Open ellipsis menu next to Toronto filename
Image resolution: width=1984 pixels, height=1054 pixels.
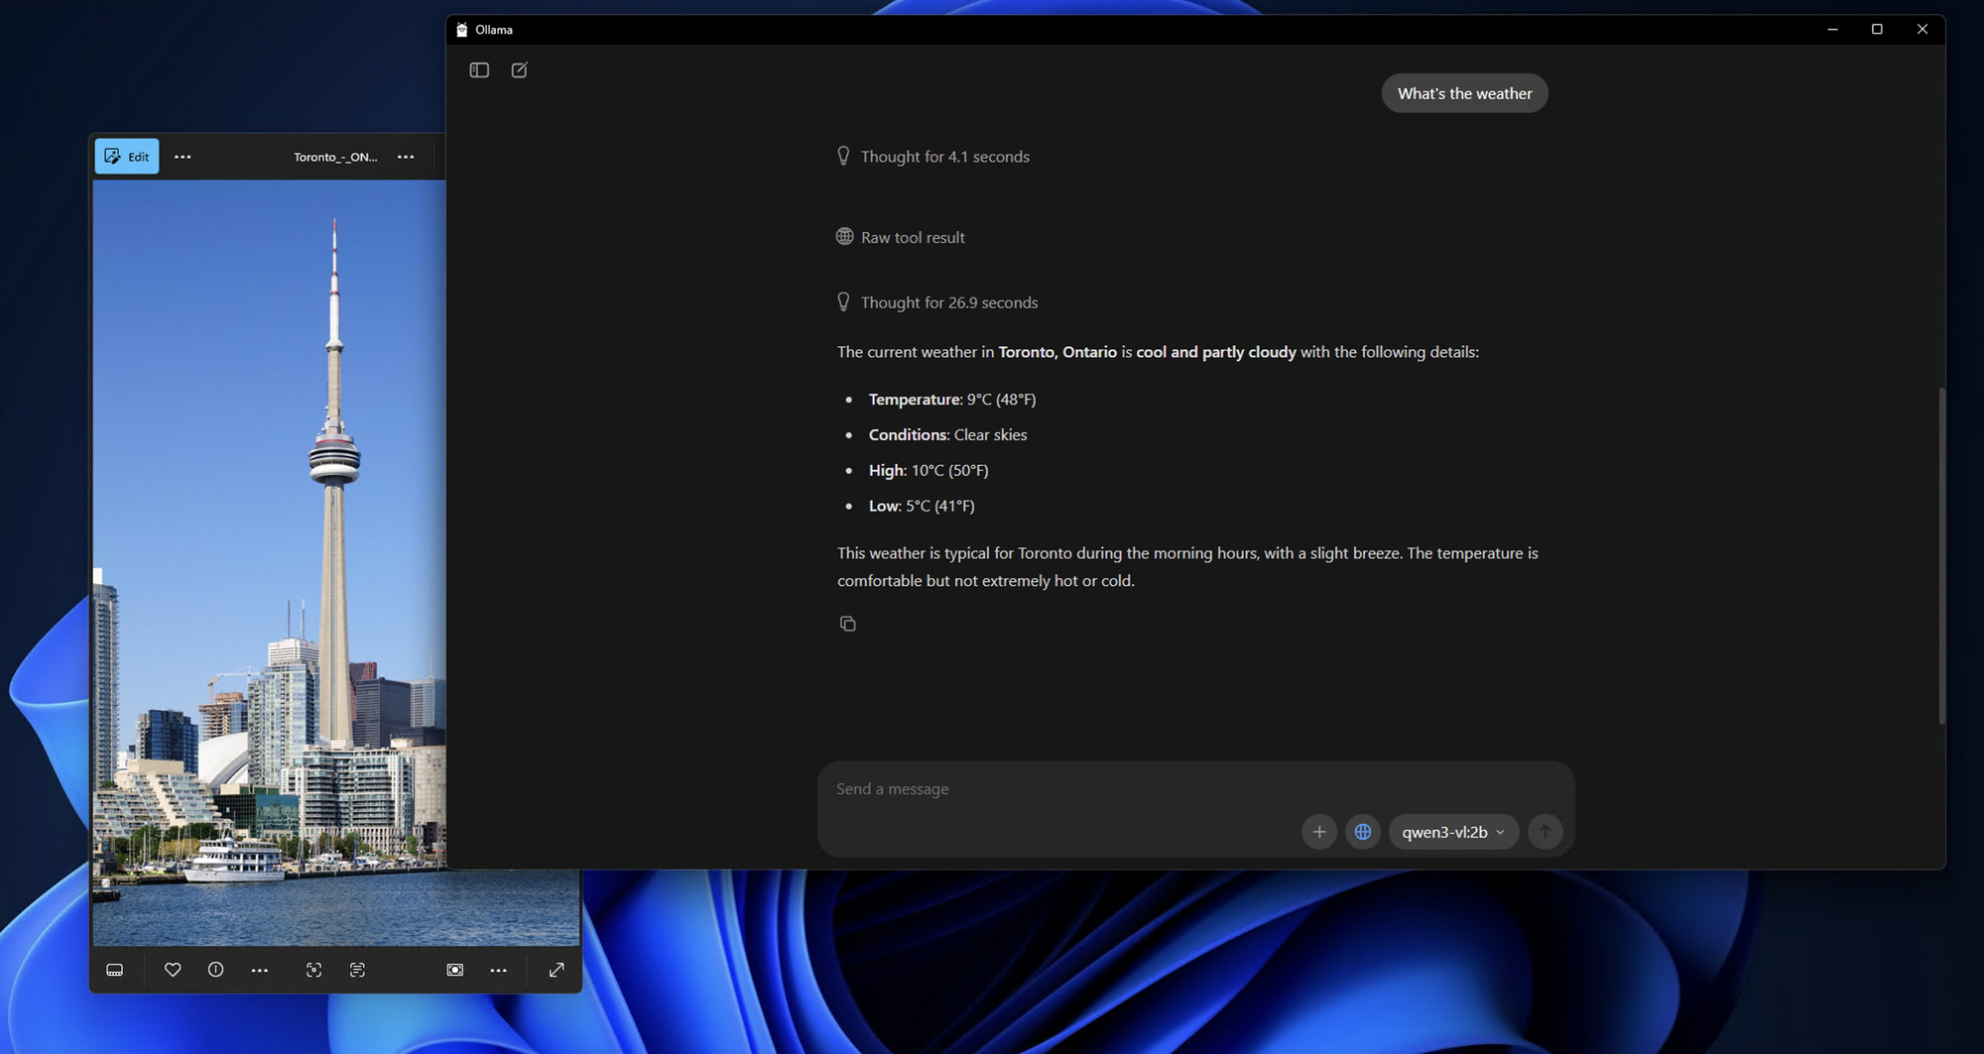click(406, 157)
